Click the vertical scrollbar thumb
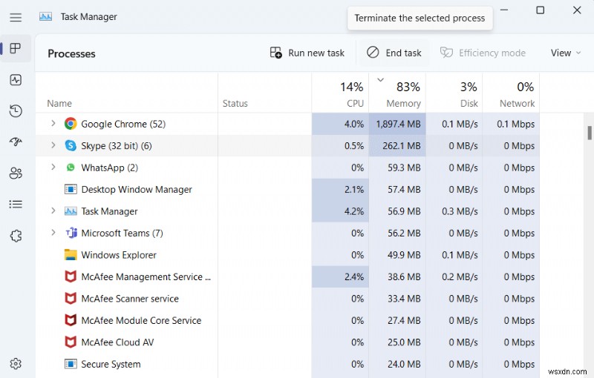 [590, 133]
